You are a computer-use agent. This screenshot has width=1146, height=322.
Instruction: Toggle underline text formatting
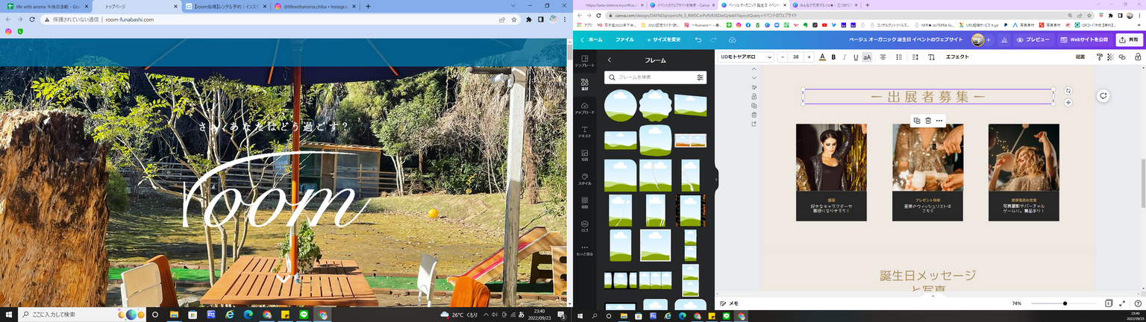click(x=855, y=57)
